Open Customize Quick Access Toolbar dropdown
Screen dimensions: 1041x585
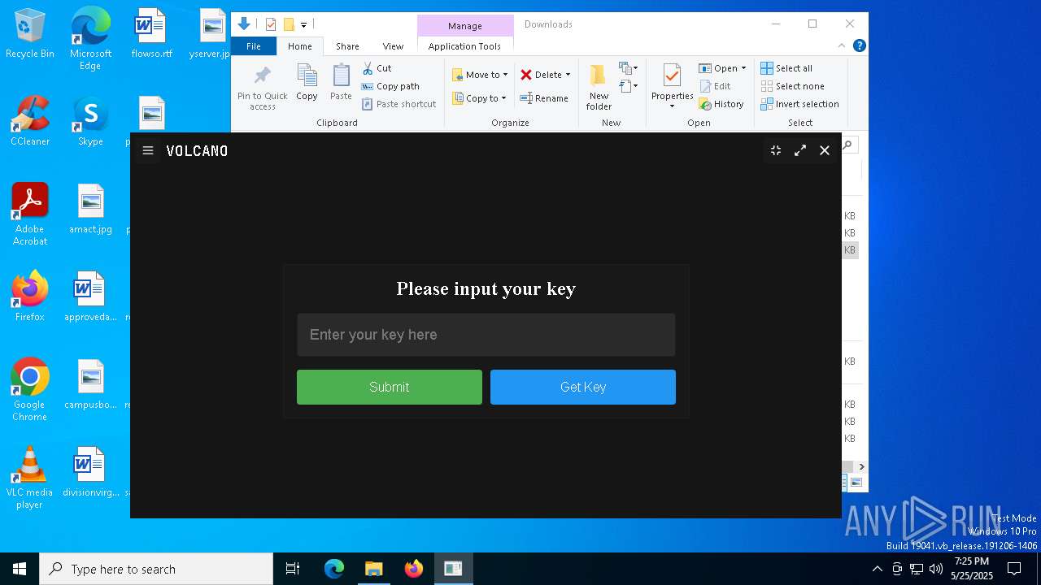(x=303, y=24)
